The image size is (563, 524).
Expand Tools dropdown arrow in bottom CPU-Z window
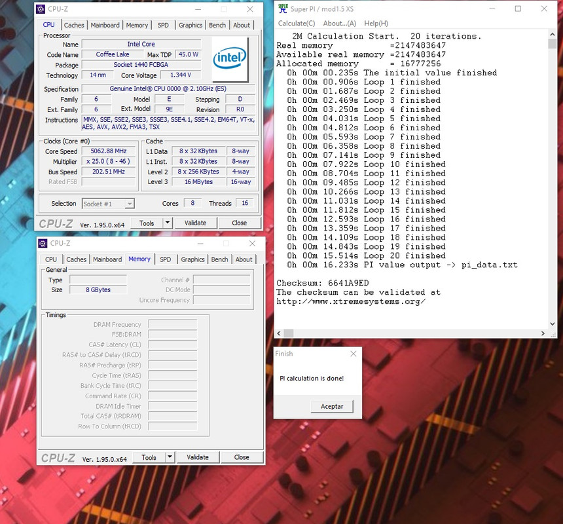click(170, 457)
